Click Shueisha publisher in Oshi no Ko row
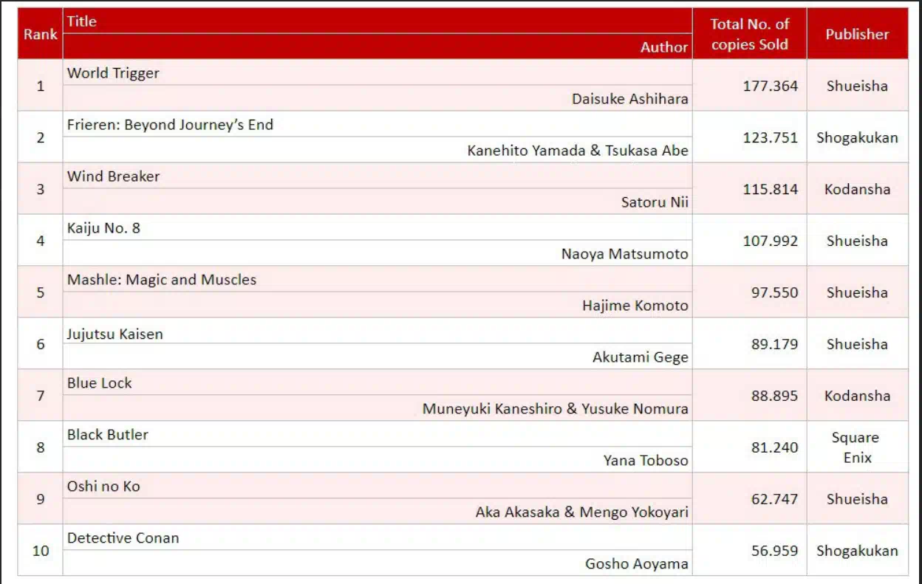Image resolution: width=922 pixels, height=584 pixels. (857, 499)
